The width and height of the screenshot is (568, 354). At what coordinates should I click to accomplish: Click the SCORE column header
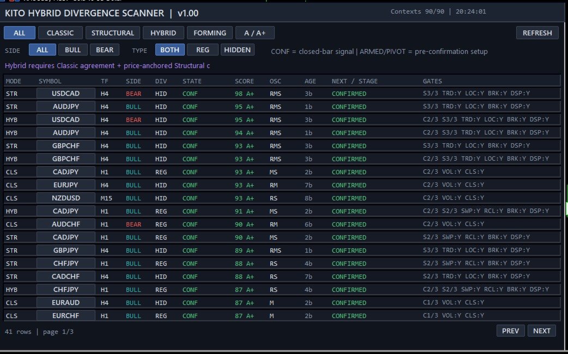(x=244, y=81)
